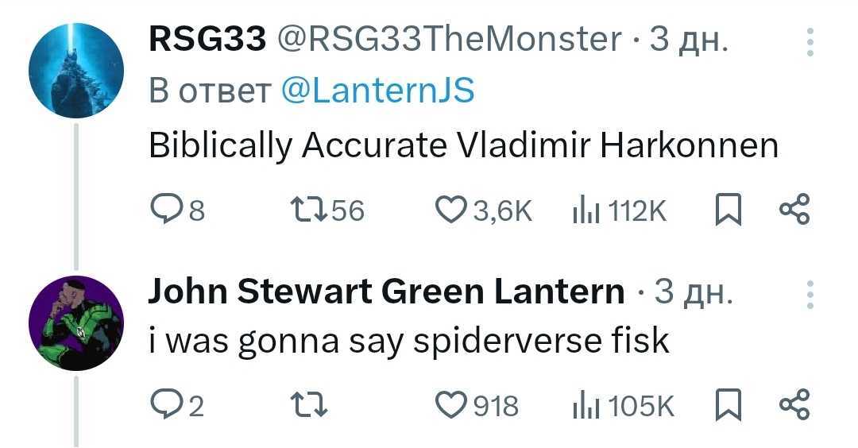
Task: Share the spiderverse fisk tweet
Action: click(x=794, y=406)
